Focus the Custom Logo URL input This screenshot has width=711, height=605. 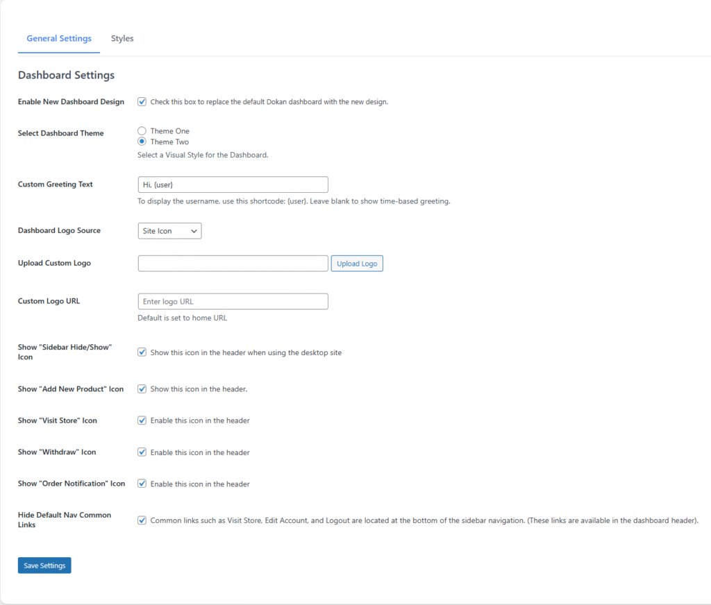(233, 302)
